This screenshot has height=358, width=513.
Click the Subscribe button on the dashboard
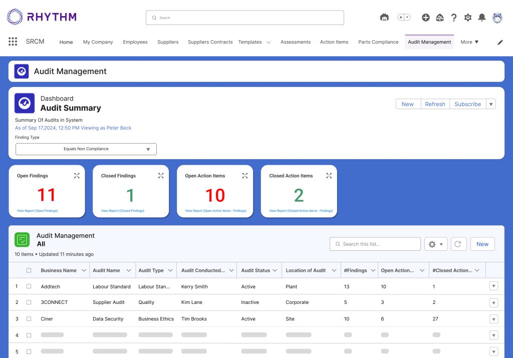click(x=467, y=104)
